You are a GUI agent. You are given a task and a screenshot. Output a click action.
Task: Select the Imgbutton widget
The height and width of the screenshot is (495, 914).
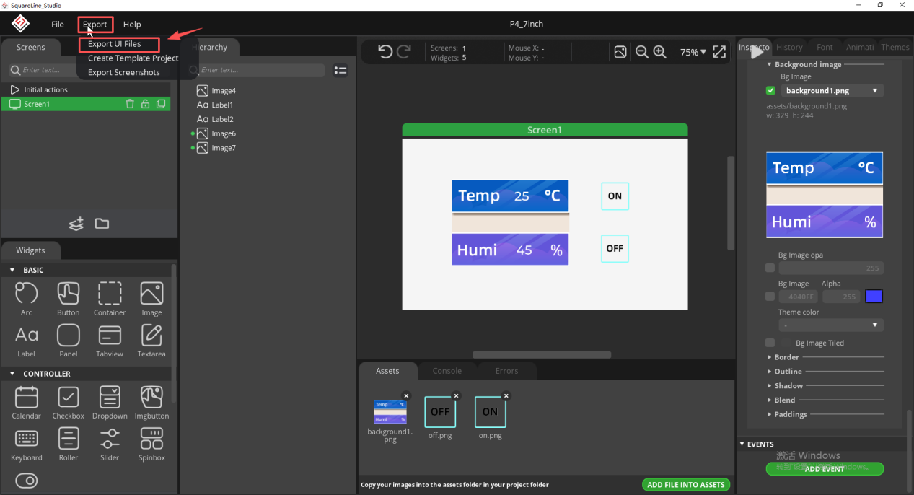pyautogui.click(x=151, y=402)
